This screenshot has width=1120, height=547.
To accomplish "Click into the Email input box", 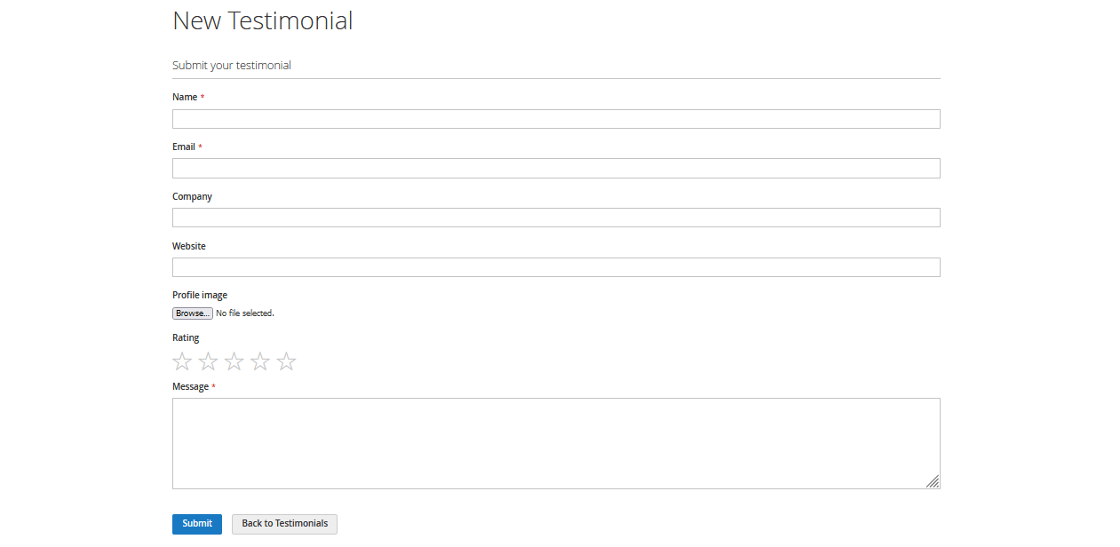I will (556, 169).
